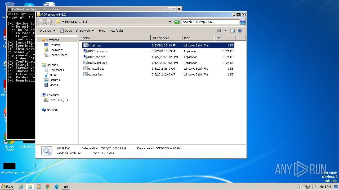The width and height of the screenshot is (339, 190).
Task: Launch Chrome from taskbar
Action: click(48, 187)
